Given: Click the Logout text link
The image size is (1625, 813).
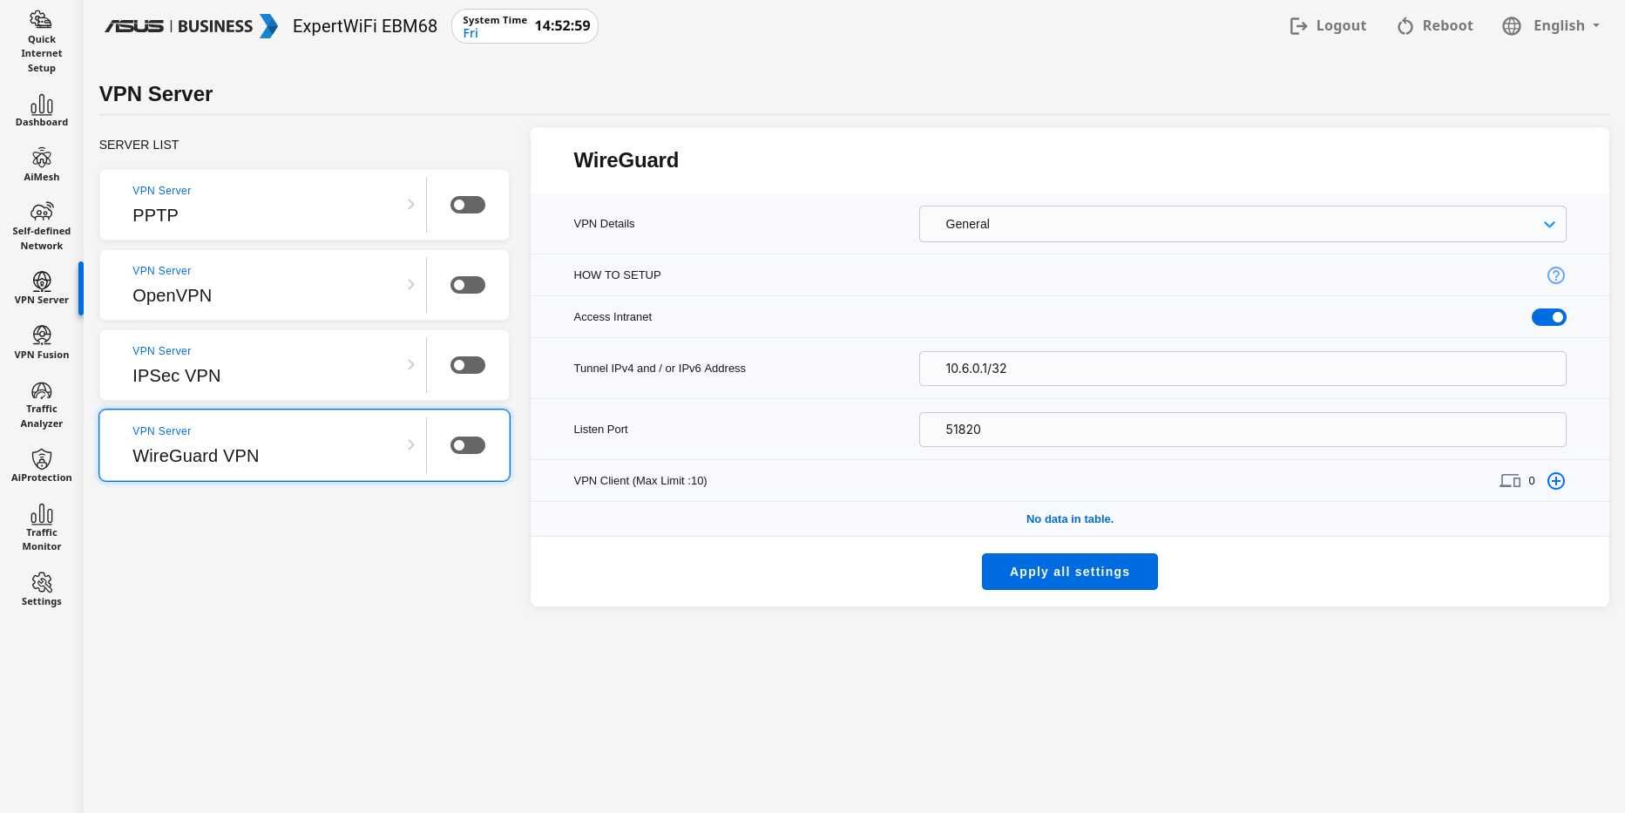Looking at the screenshot, I should (x=1341, y=26).
